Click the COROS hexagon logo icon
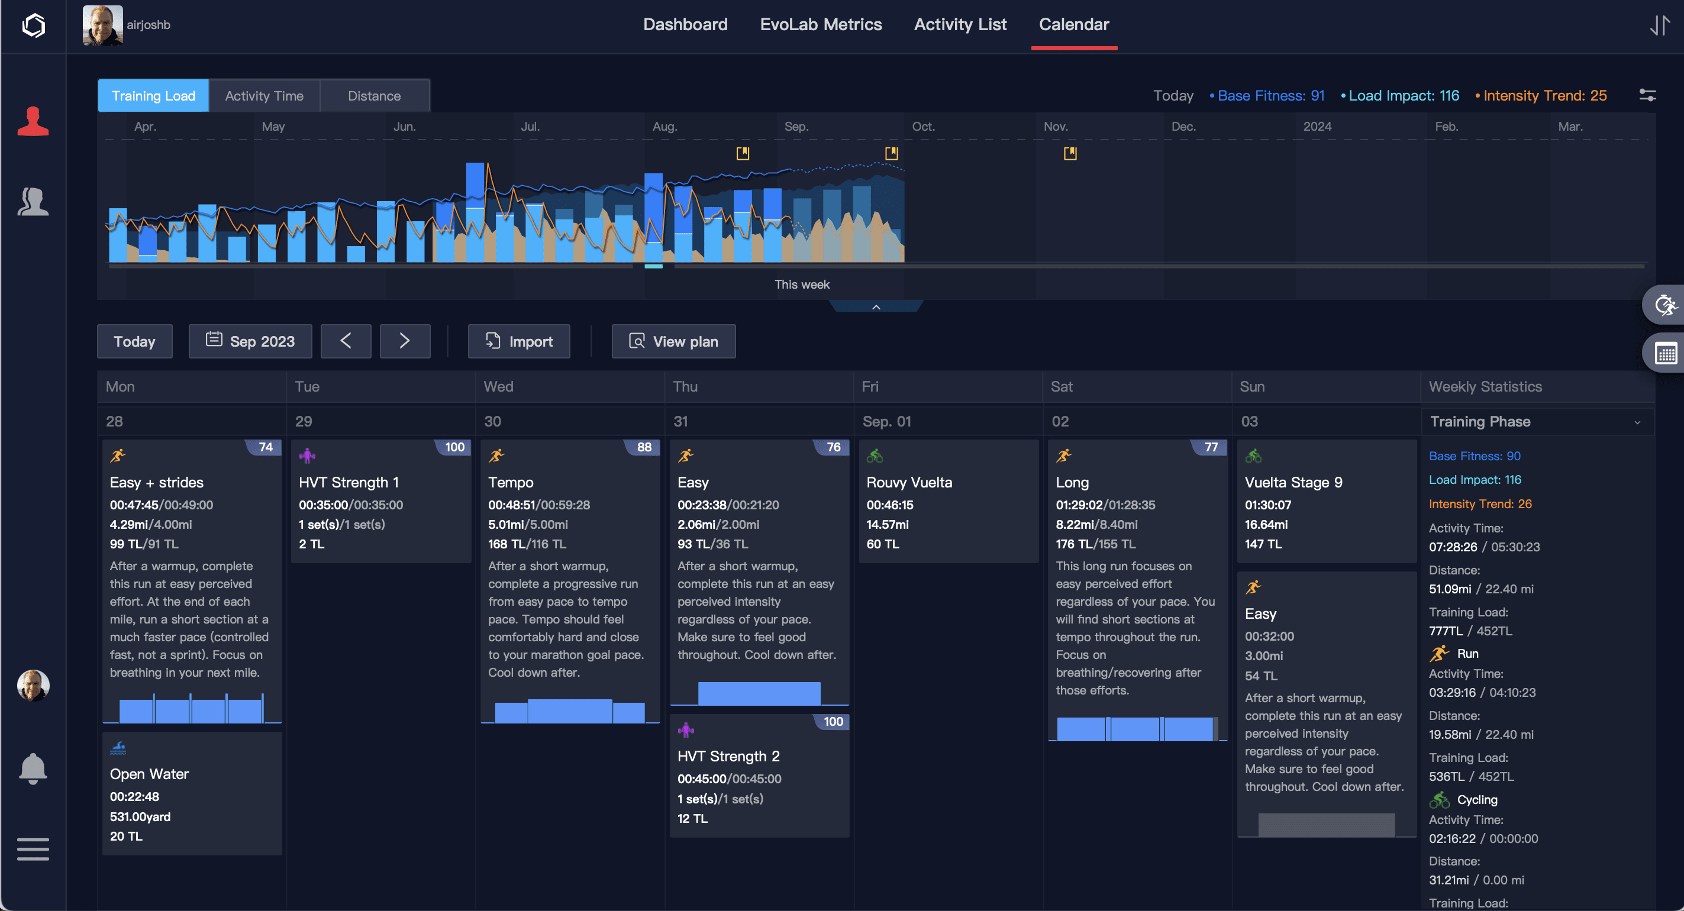1684x911 pixels. [33, 25]
